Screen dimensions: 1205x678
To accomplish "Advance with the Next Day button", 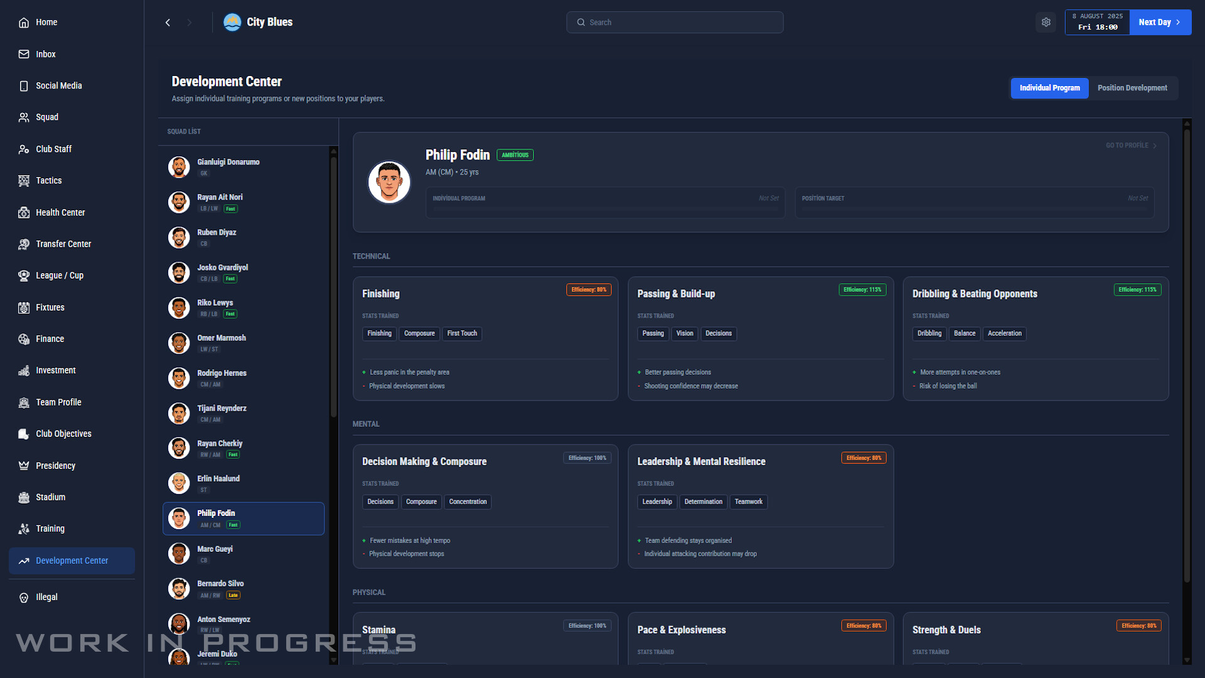I will tap(1160, 22).
